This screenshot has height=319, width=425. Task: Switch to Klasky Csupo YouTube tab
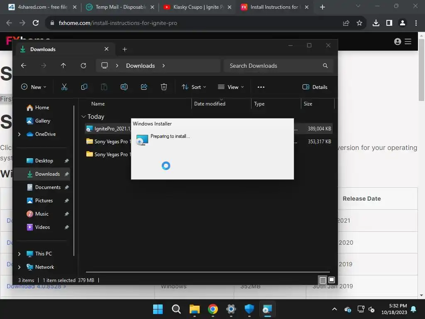click(x=197, y=7)
